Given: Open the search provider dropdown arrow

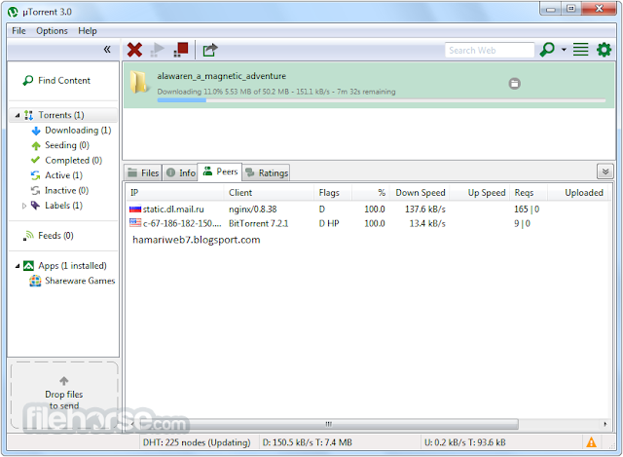Looking at the screenshot, I should (564, 50).
